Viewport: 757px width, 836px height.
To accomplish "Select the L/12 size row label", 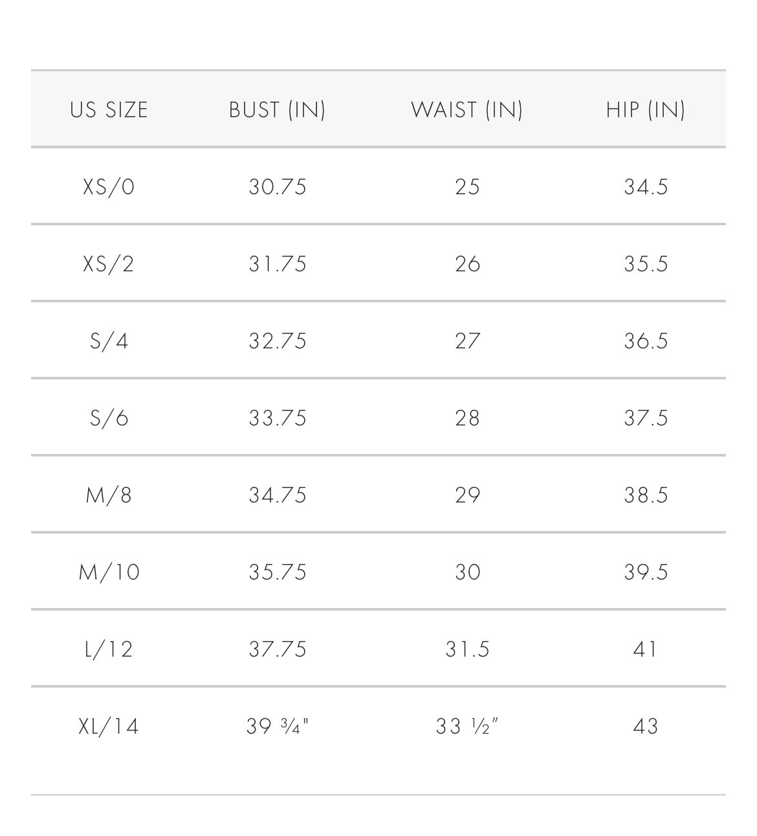I will [x=109, y=650].
